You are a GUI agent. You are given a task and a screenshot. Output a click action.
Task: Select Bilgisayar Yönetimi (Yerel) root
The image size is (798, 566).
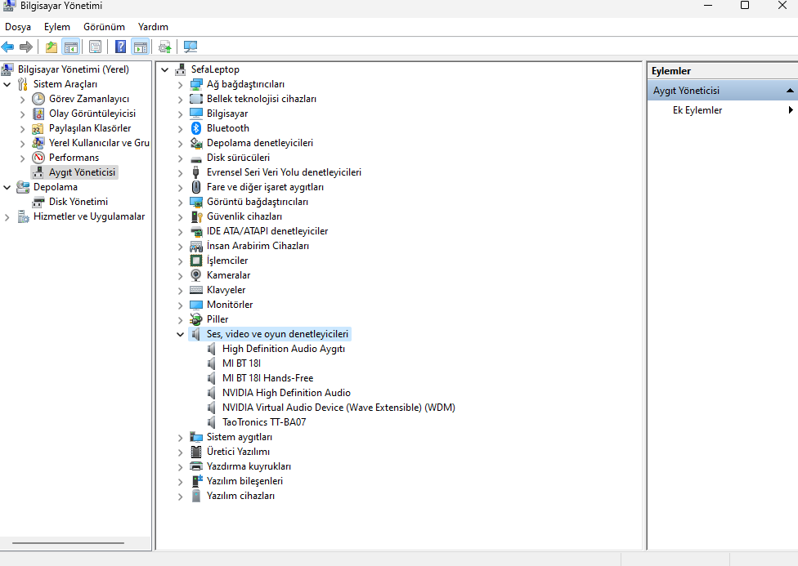(74, 69)
